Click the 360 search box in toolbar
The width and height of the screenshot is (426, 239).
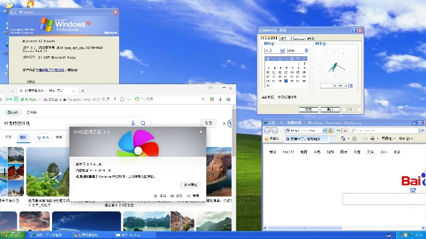click(x=170, y=99)
